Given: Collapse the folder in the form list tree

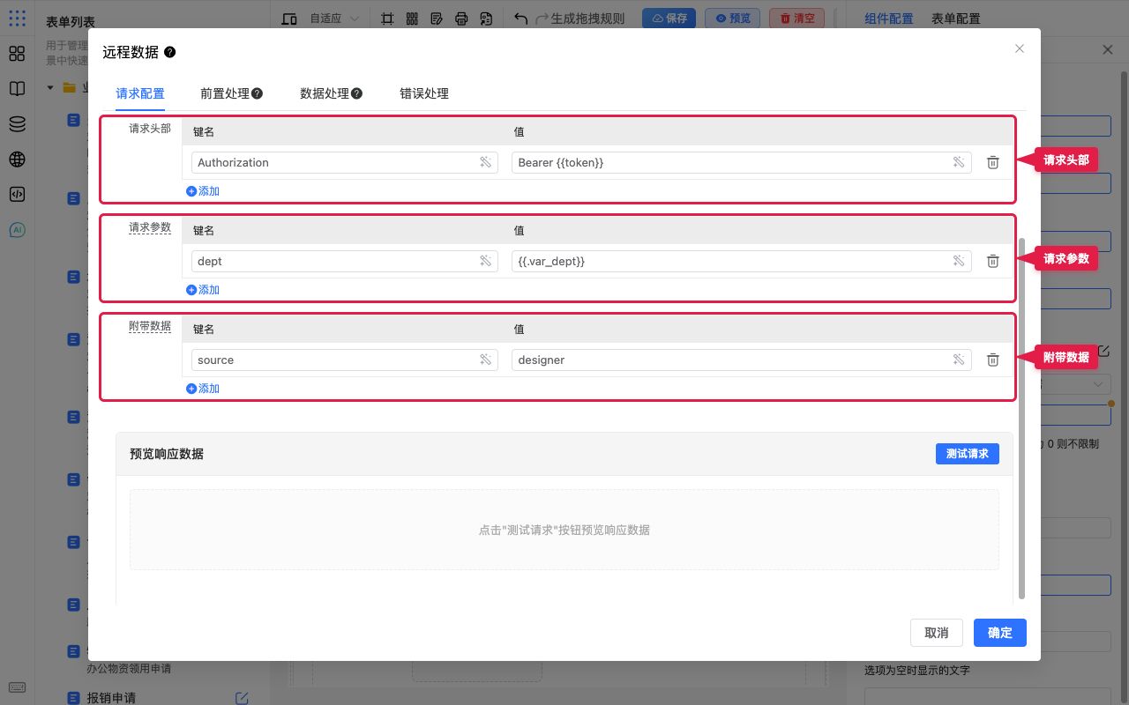Looking at the screenshot, I should pos(50,88).
